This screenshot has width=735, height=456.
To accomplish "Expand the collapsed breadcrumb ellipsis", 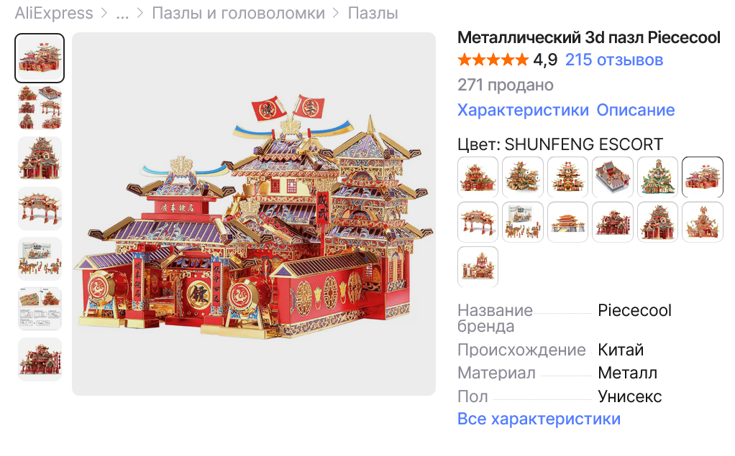I will (x=122, y=13).
